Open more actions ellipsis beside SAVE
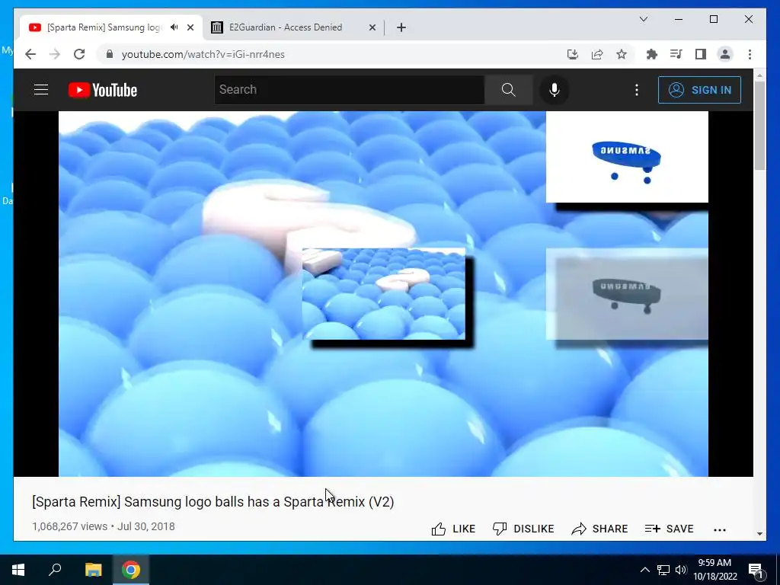The height and width of the screenshot is (585, 780). click(x=720, y=530)
